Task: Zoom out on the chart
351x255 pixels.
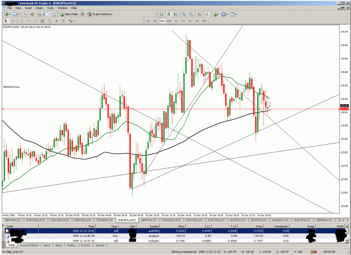Action: point(191,14)
